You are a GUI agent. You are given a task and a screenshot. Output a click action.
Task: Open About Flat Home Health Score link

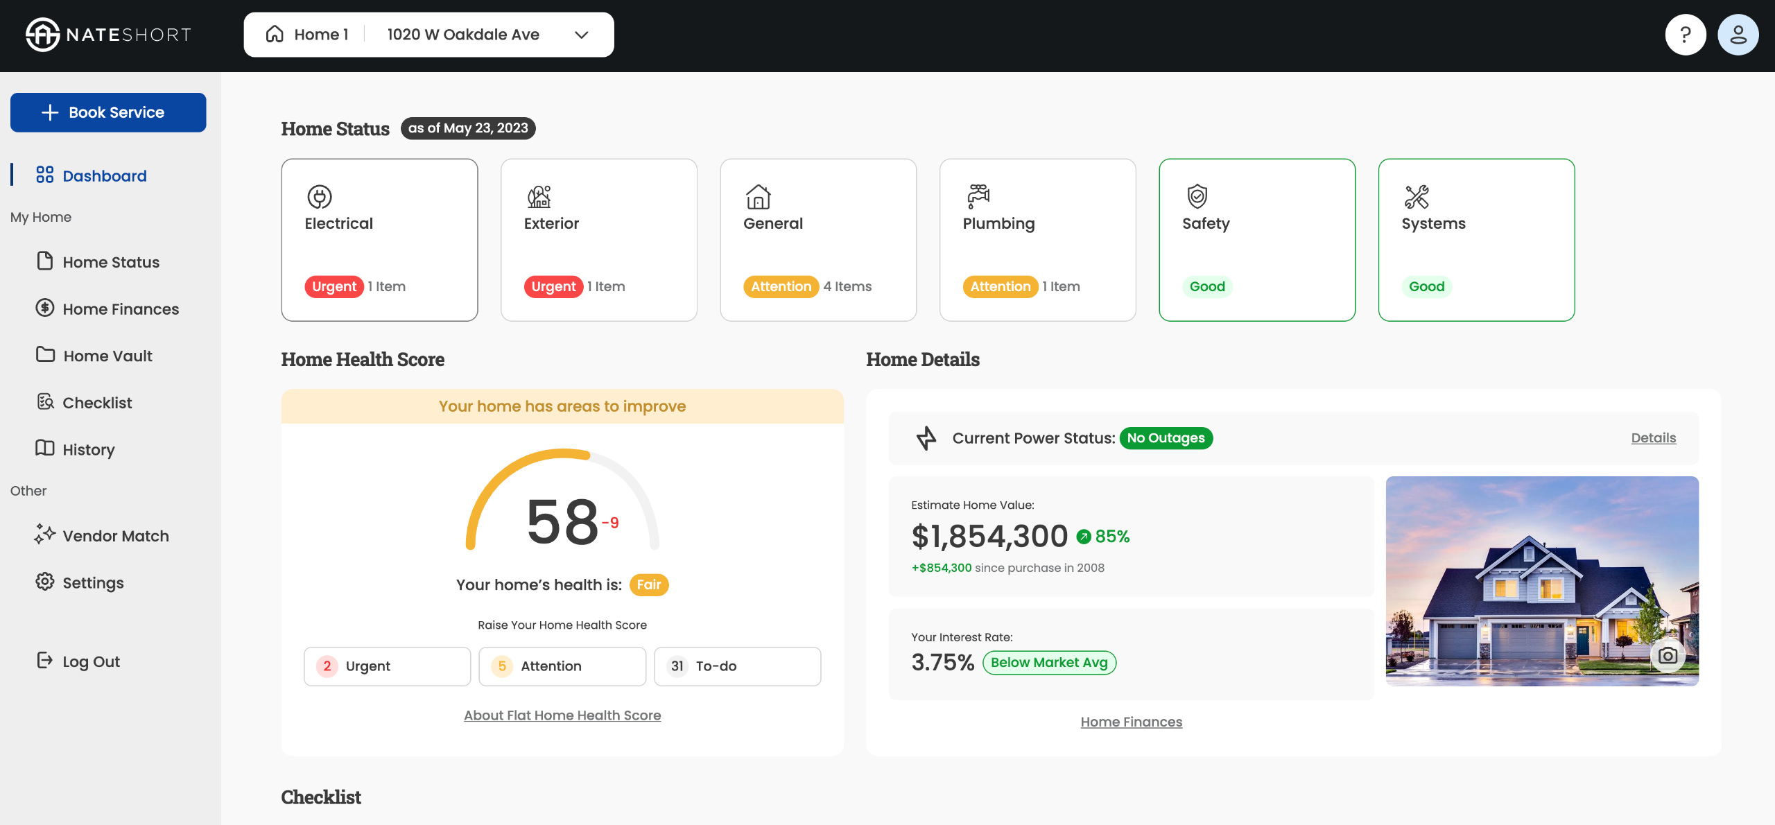click(x=562, y=715)
